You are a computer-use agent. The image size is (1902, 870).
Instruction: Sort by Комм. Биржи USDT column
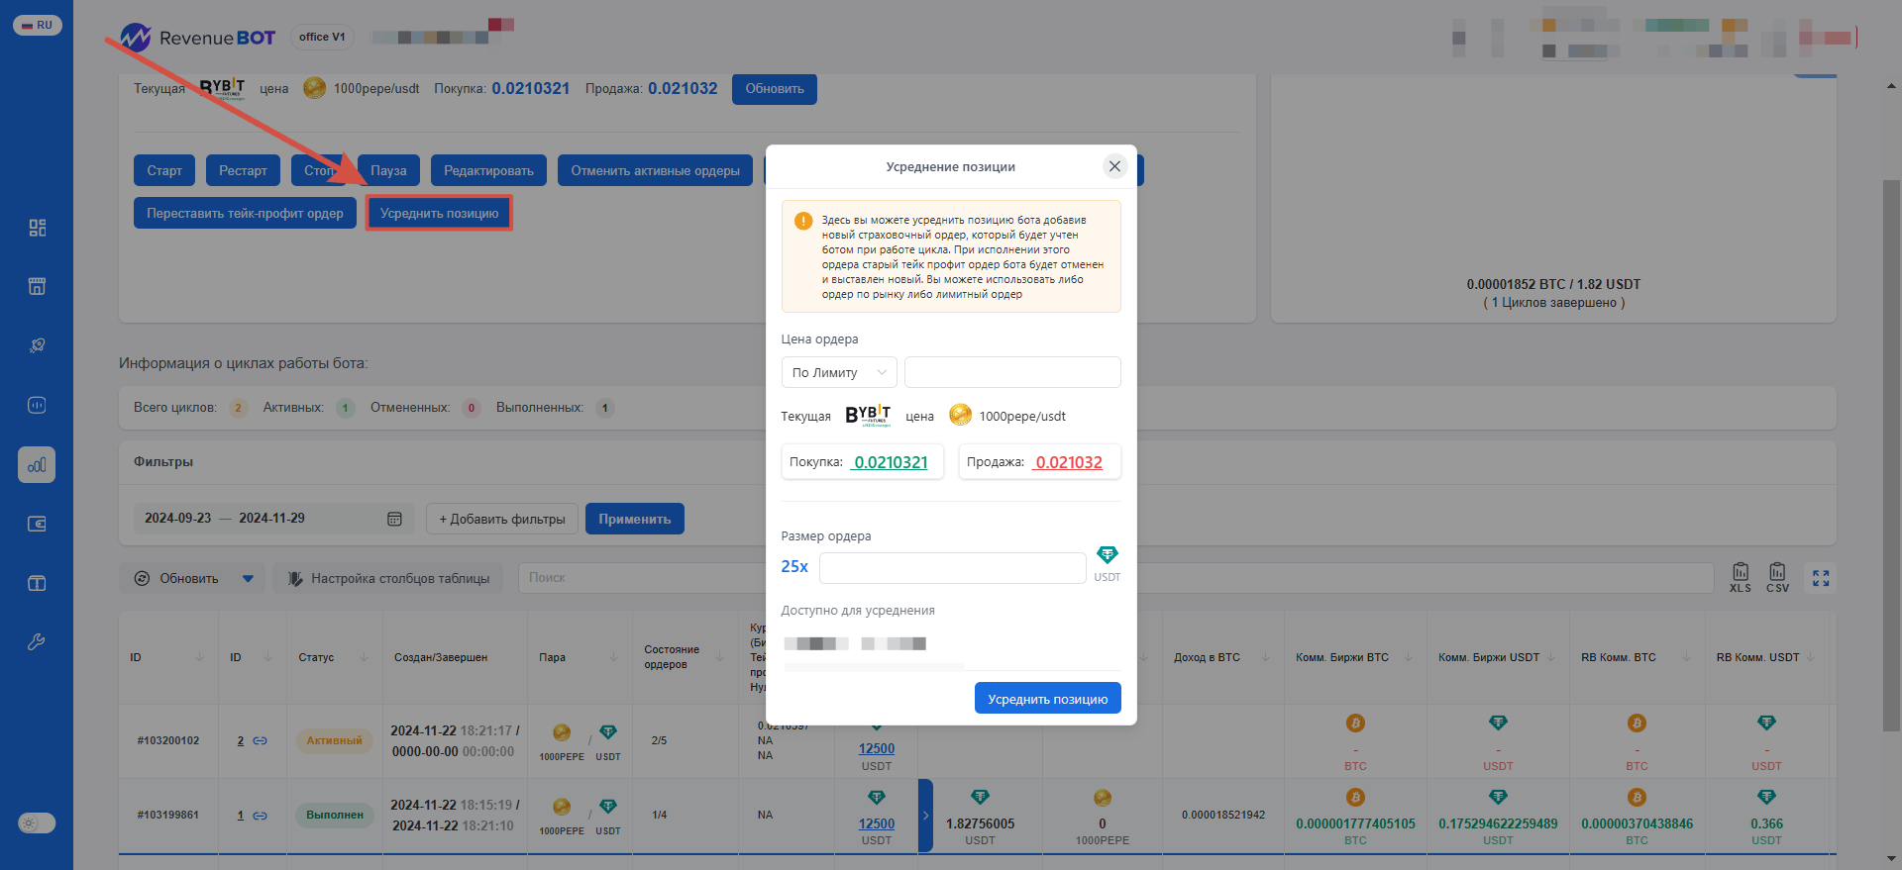coord(1551,657)
